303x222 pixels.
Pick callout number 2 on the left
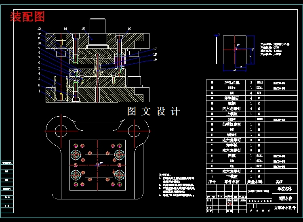[39, 85]
